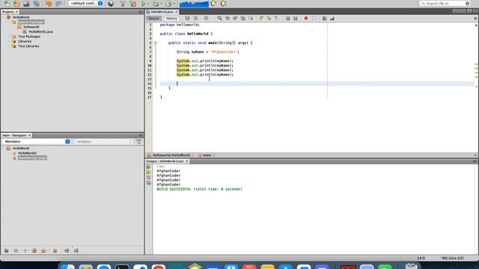Click the blue memory usage bar

pyautogui.click(x=194, y=4)
